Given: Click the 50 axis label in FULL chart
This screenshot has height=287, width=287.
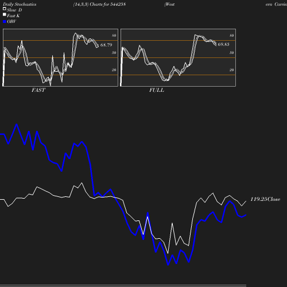Looking at the screenshot, I should [x=232, y=53].
